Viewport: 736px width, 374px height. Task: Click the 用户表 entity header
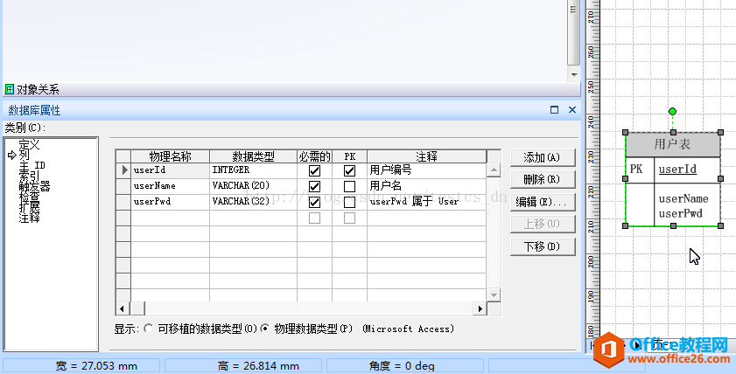(673, 144)
